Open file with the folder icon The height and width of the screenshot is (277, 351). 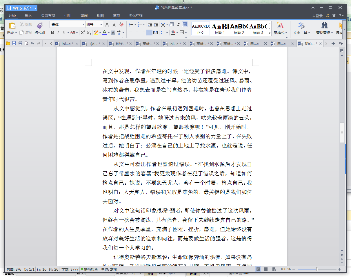pyautogui.click(x=8, y=44)
